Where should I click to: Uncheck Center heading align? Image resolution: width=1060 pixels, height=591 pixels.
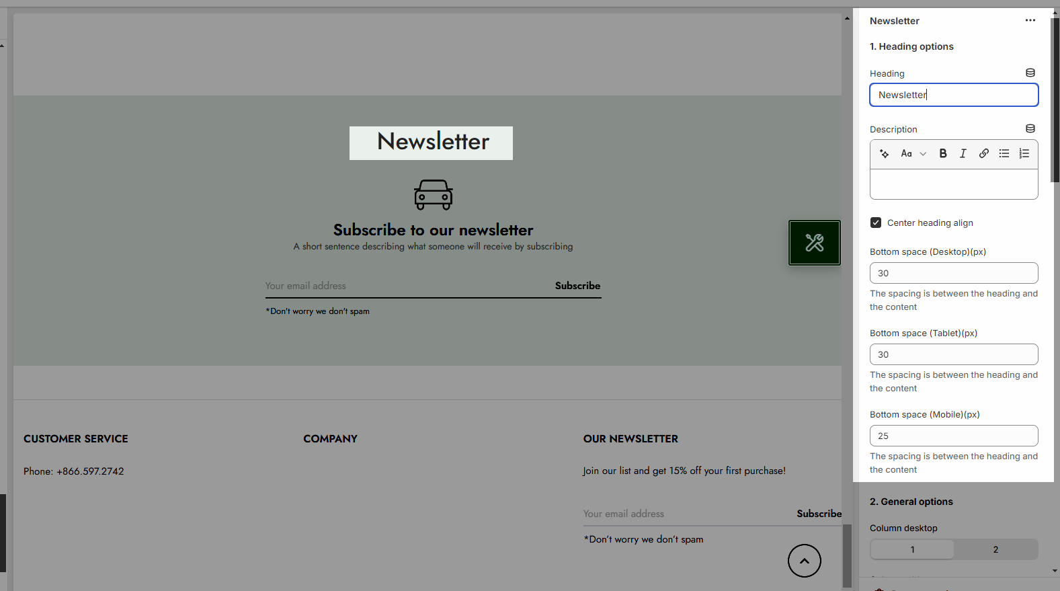pyautogui.click(x=876, y=223)
